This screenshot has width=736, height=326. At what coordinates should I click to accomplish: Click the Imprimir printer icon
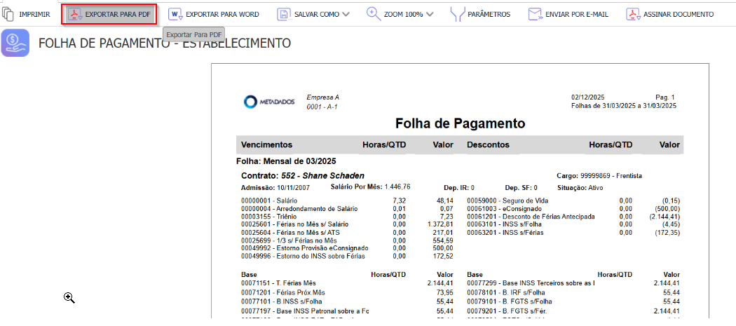[x=8, y=14]
